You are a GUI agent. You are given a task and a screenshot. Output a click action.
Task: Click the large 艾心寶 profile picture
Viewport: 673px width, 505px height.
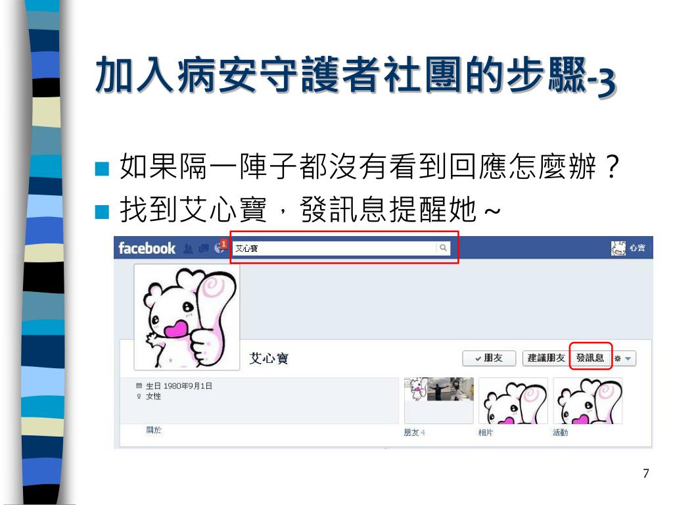[x=187, y=317]
